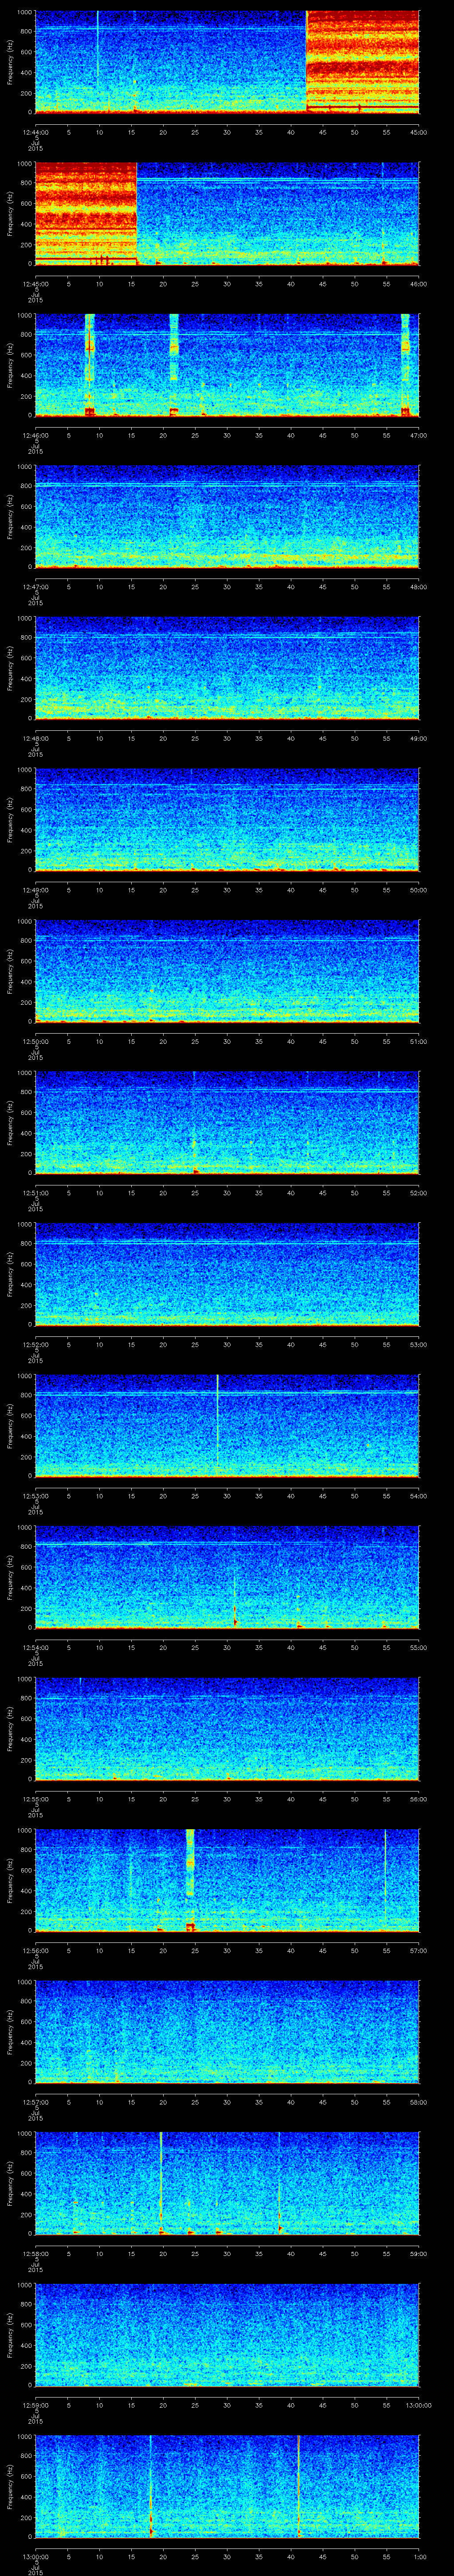Image resolution: width=454 pixels, height=2576 pixels.
Task: Click the 1:00 end label on the bottom axis
Action: click(x=419, y=2556)
